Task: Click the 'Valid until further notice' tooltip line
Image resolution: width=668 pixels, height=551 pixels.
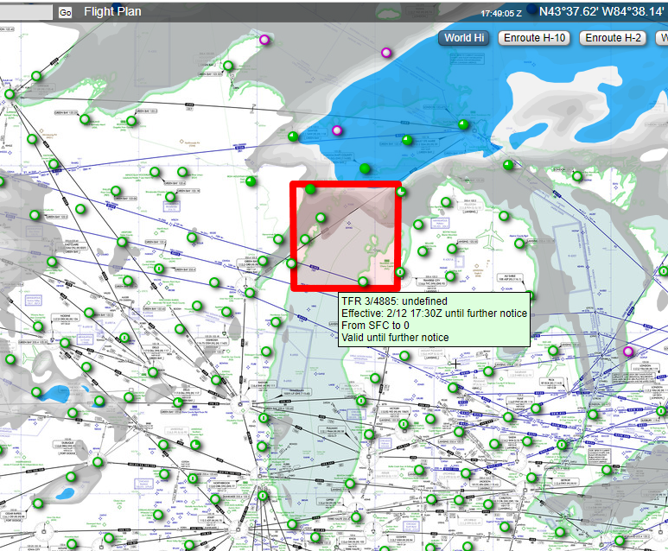Action: pos(395,338)
